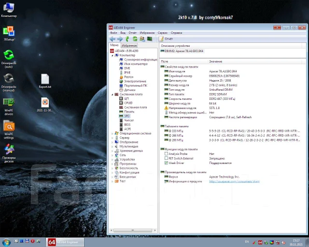
Task: Select the DMI tree item
Action: click(125, 68)
